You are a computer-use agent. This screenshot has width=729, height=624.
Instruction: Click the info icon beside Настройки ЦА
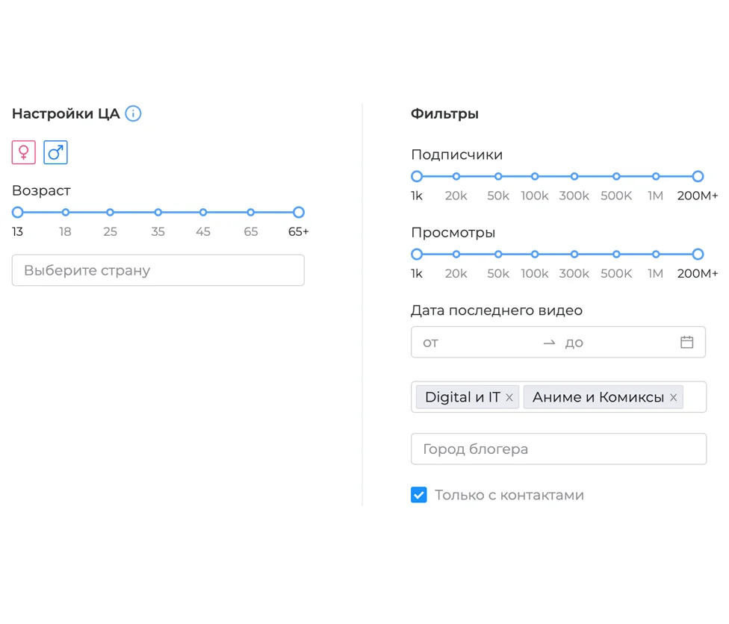[133, 113]
